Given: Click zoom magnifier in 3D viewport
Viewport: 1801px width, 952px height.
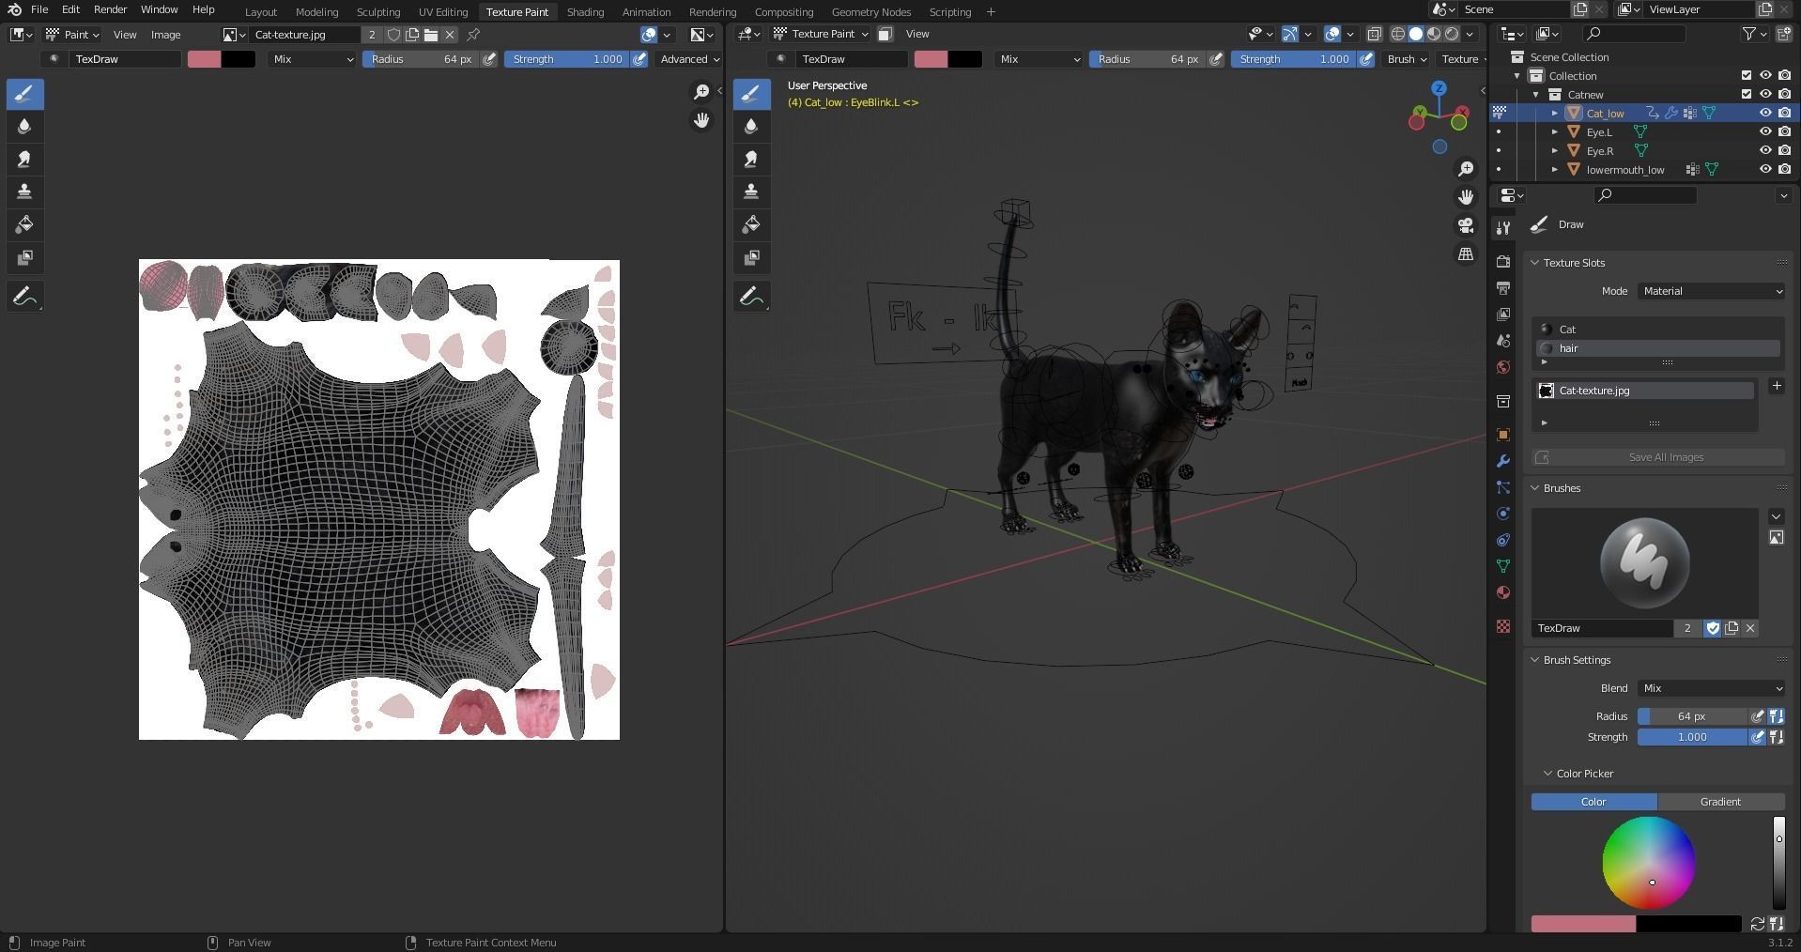Looking at the screenshot, I should click(1466, 169).
